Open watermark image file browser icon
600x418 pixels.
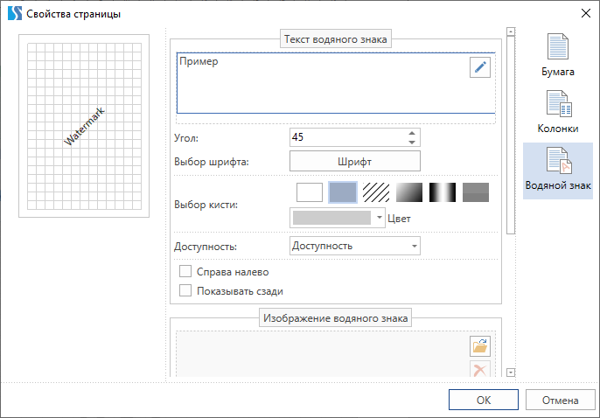tap(479, 345)
